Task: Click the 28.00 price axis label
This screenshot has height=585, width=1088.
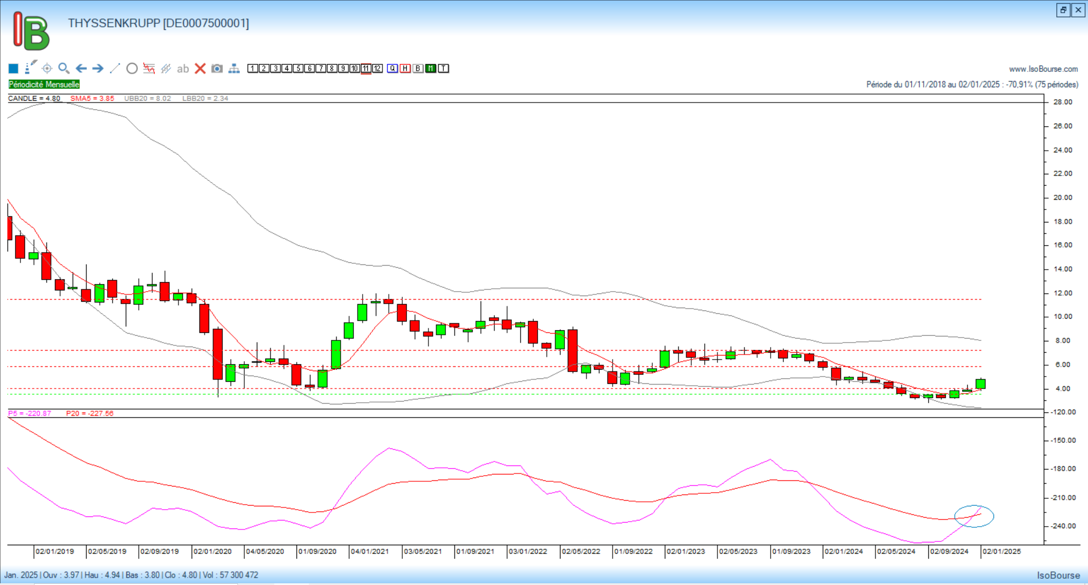Action: (x=1062, y=102)
